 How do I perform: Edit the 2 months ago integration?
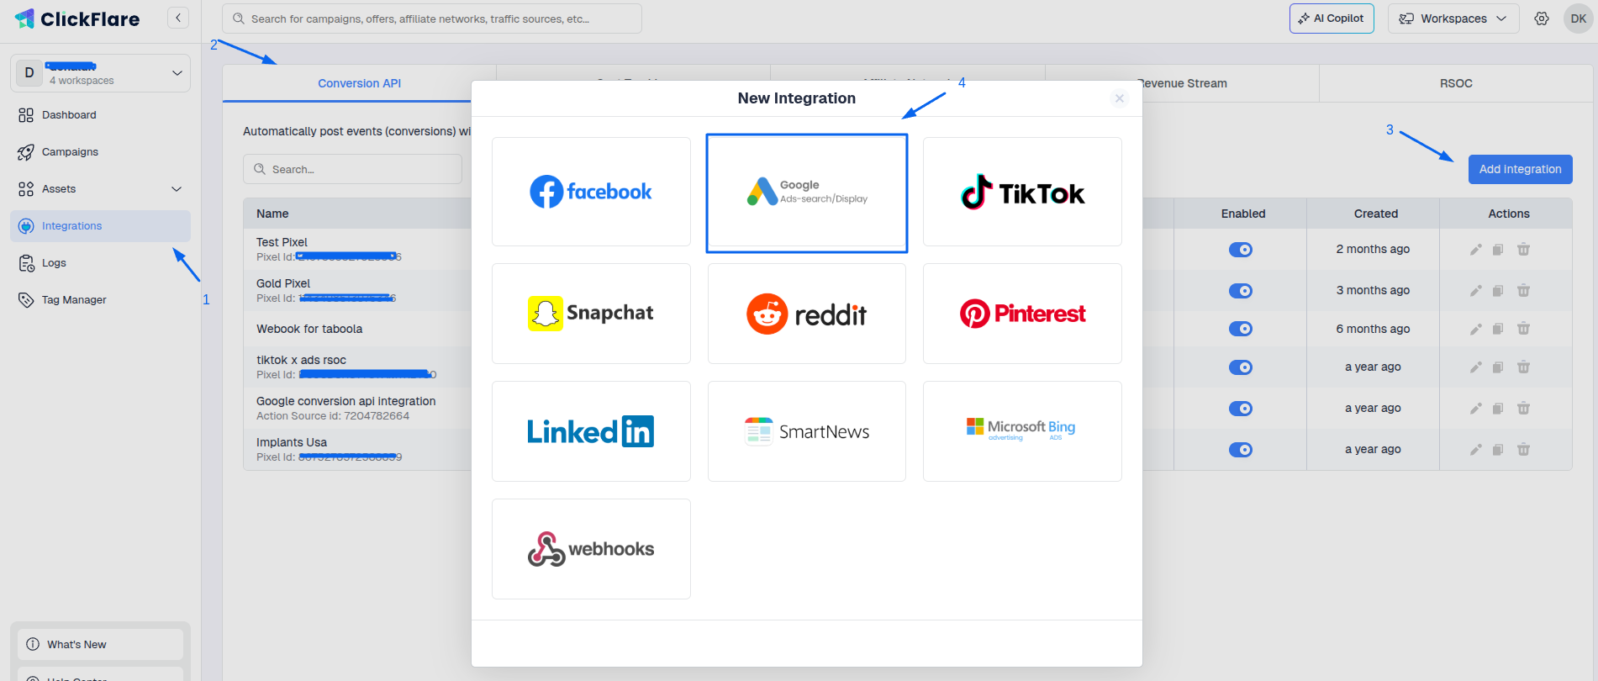1475,250
